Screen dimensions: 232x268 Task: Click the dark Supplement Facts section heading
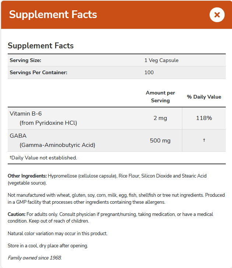point(41,46)
